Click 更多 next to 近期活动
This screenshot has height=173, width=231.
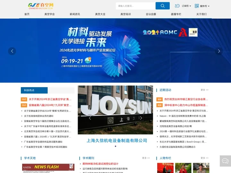pyautogui.click(x=204, y=90)
